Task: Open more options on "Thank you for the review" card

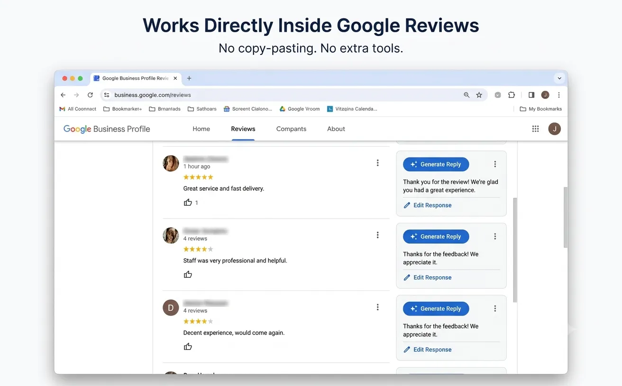Action: [x=495, y=164]
